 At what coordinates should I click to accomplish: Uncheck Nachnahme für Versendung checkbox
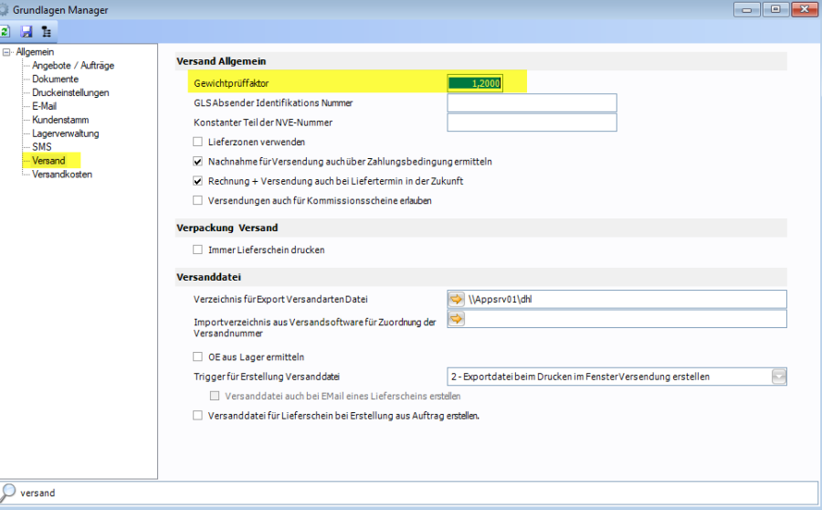click(x=197, y=161)
